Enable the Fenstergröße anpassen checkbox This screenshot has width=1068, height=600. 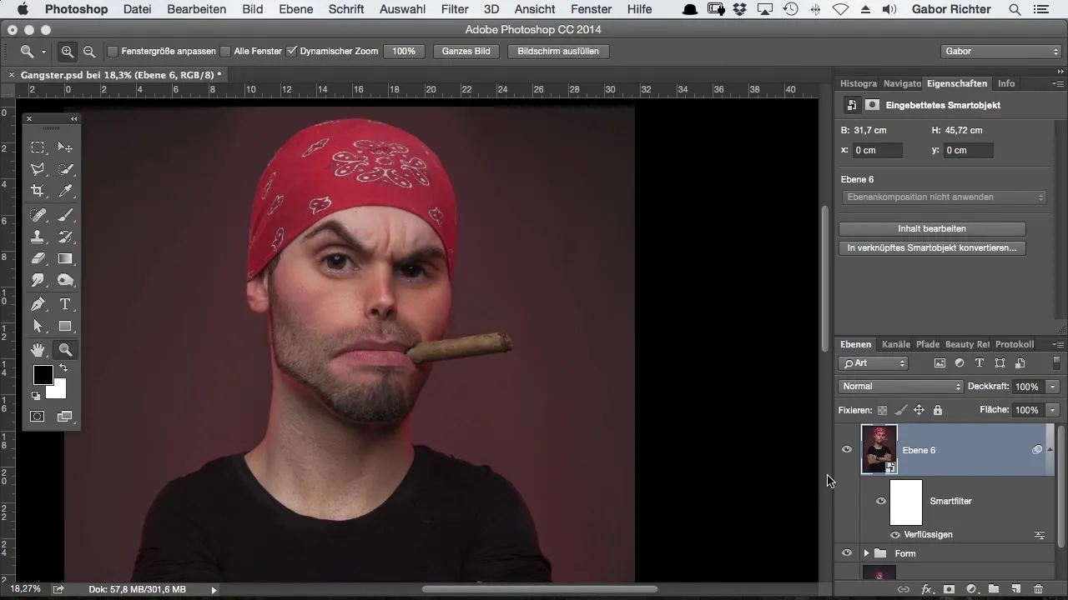(113, 52)
